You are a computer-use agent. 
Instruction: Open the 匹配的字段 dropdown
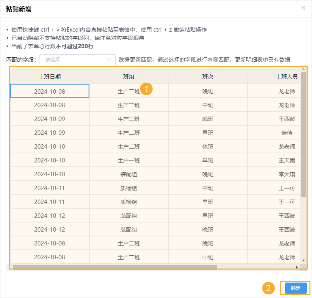point(78,60)
